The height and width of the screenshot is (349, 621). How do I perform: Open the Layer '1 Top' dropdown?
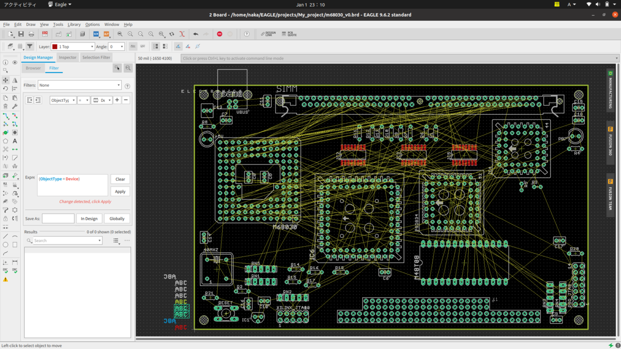tap(72, 47)
